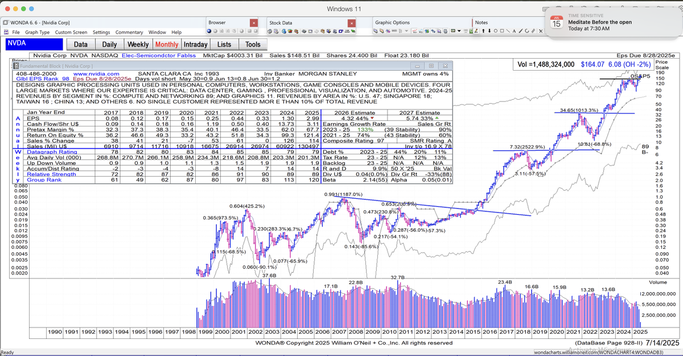683x356 pixels.
Task: Click the WONDA app icon beside File menu
Action: point(6,32)
